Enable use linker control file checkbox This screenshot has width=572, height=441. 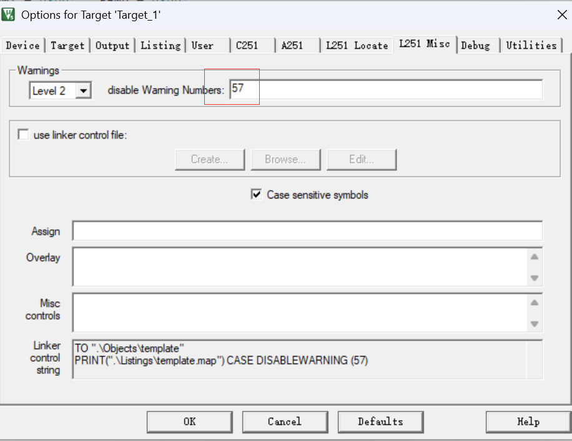[23, 135]
